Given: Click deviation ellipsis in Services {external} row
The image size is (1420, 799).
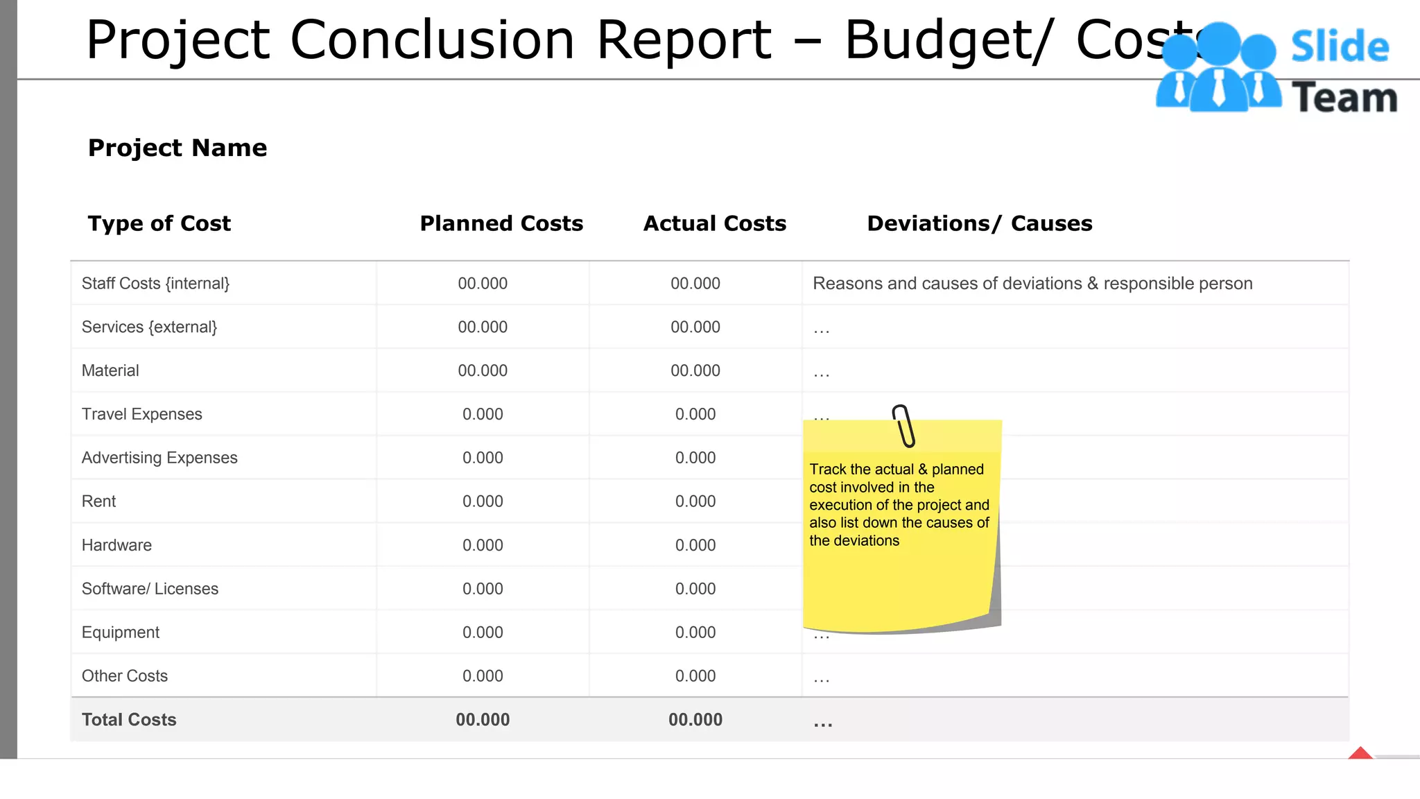Looking at the screenshot, I should (x=822, y=332).
